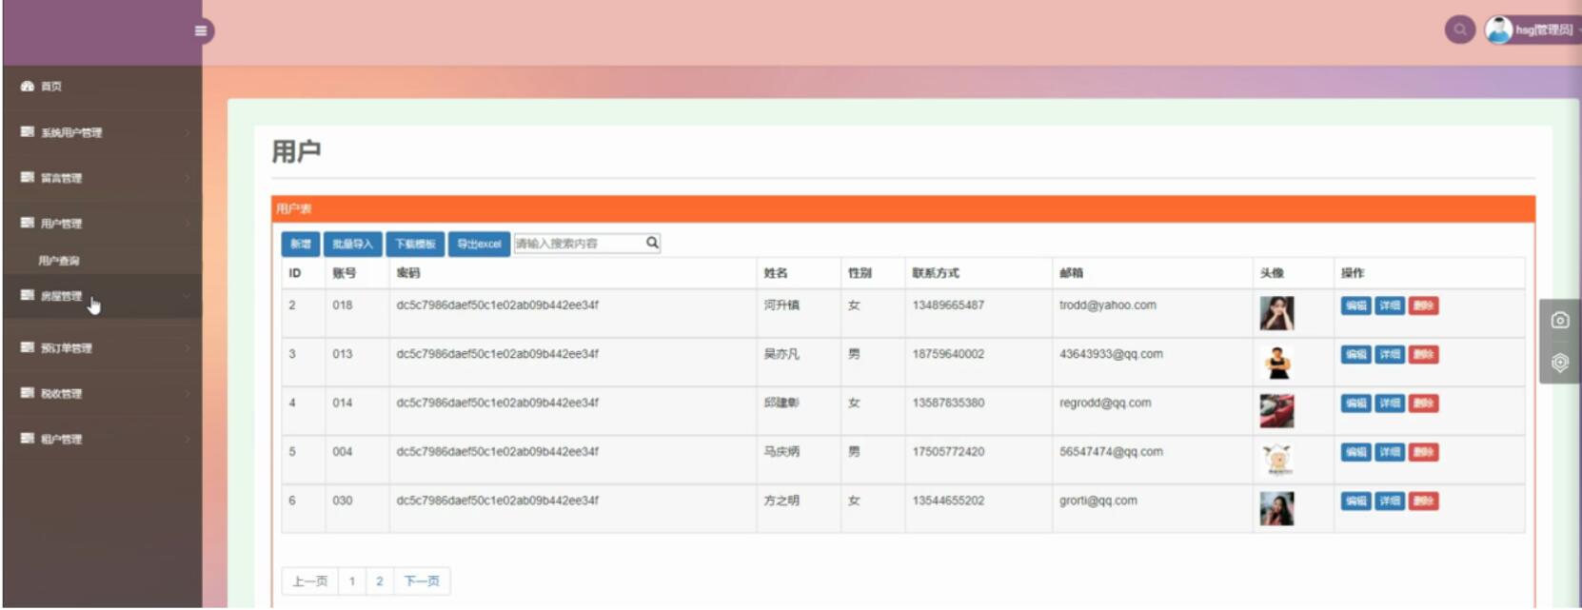This screenshot has width=1582, height=610.
Task: Click the 导出excel export button
Action: tap(479, 244)
